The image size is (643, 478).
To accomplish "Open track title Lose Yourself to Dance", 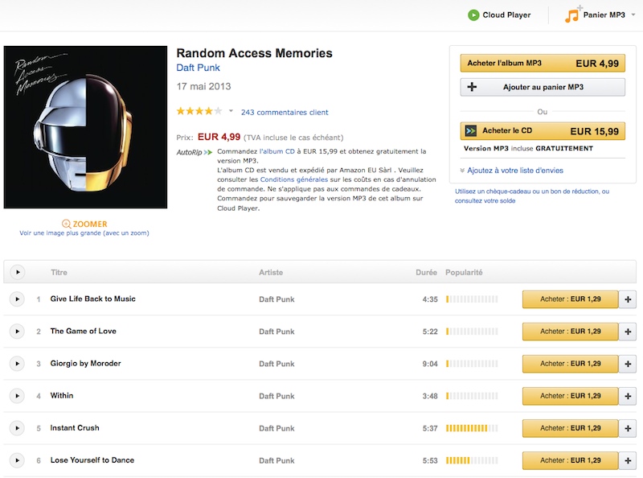I will coord(92,460).
